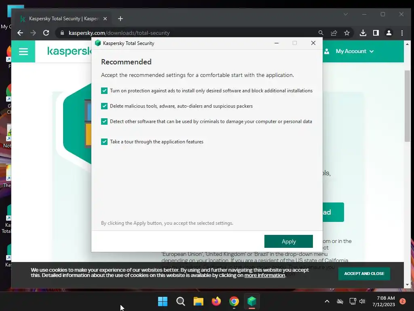This screenshot has width=414, height=311.
Task: Go back in Chrome browser
Action: (x=20, y=33)
